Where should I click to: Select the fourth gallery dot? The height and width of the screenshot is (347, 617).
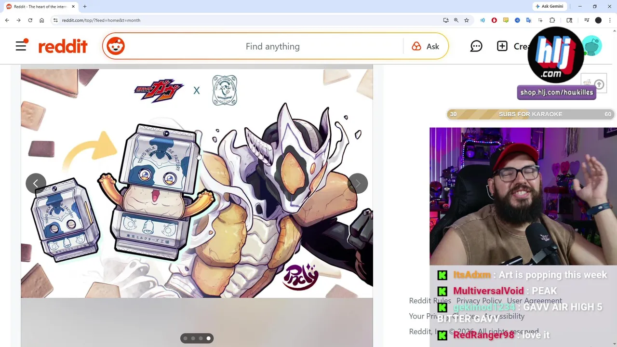click(209, 338)
